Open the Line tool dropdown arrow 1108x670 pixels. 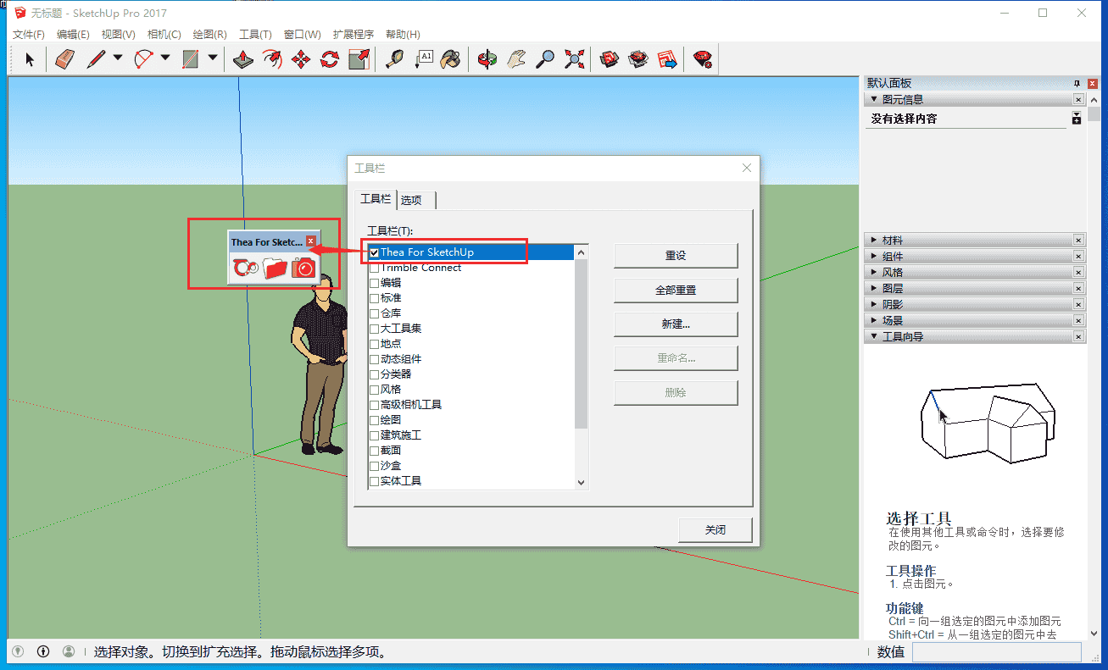pos(118,59)
